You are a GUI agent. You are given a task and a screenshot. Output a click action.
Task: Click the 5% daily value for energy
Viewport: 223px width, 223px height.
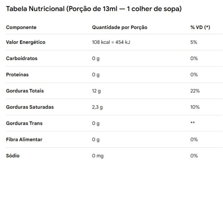194,42
